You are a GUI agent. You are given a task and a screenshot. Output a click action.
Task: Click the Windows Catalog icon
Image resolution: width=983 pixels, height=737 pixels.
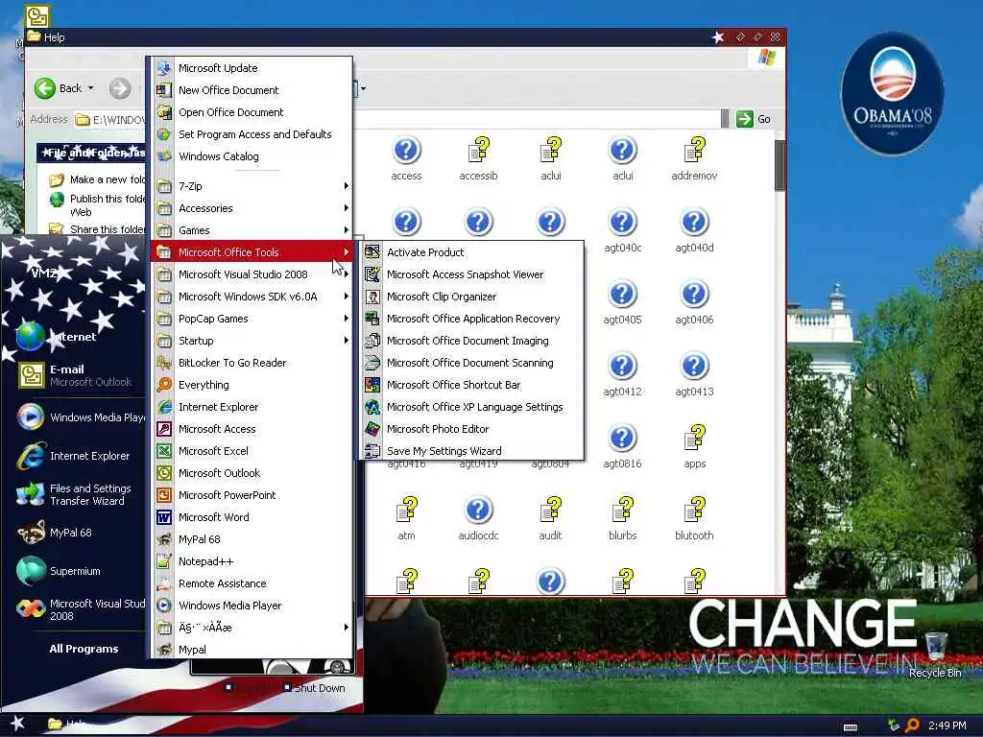(x=164, y=156)
